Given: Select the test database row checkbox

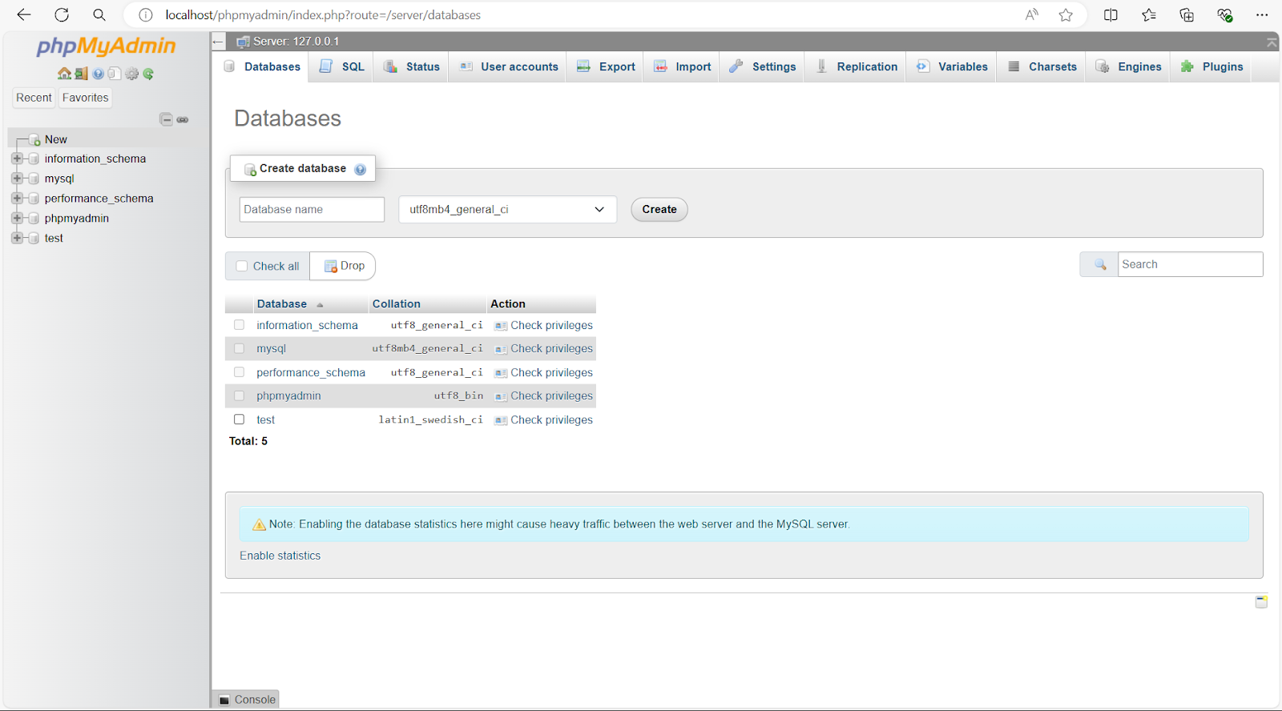Looking at the screenshot, I should [239, 420].
